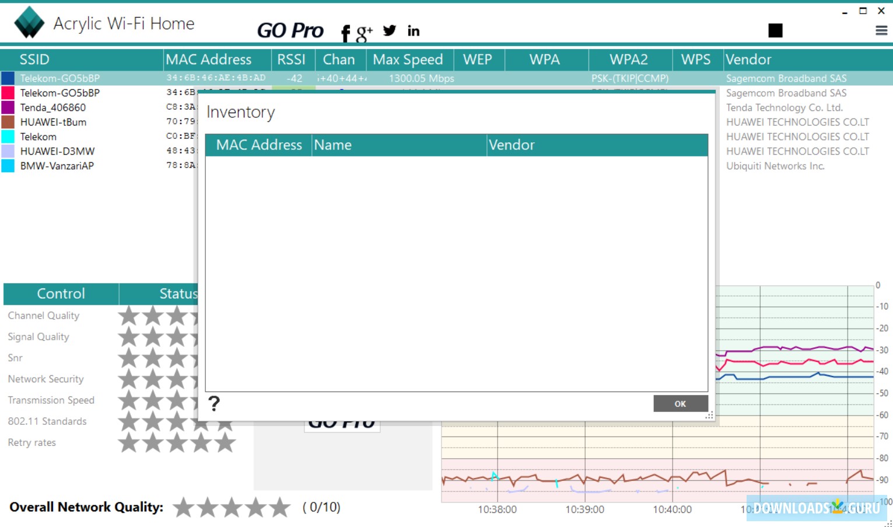893x527 pixels.
Task: Click the blue swatch of the highlighted Telekom-GO5bBP row
Action: click(8, 78)
